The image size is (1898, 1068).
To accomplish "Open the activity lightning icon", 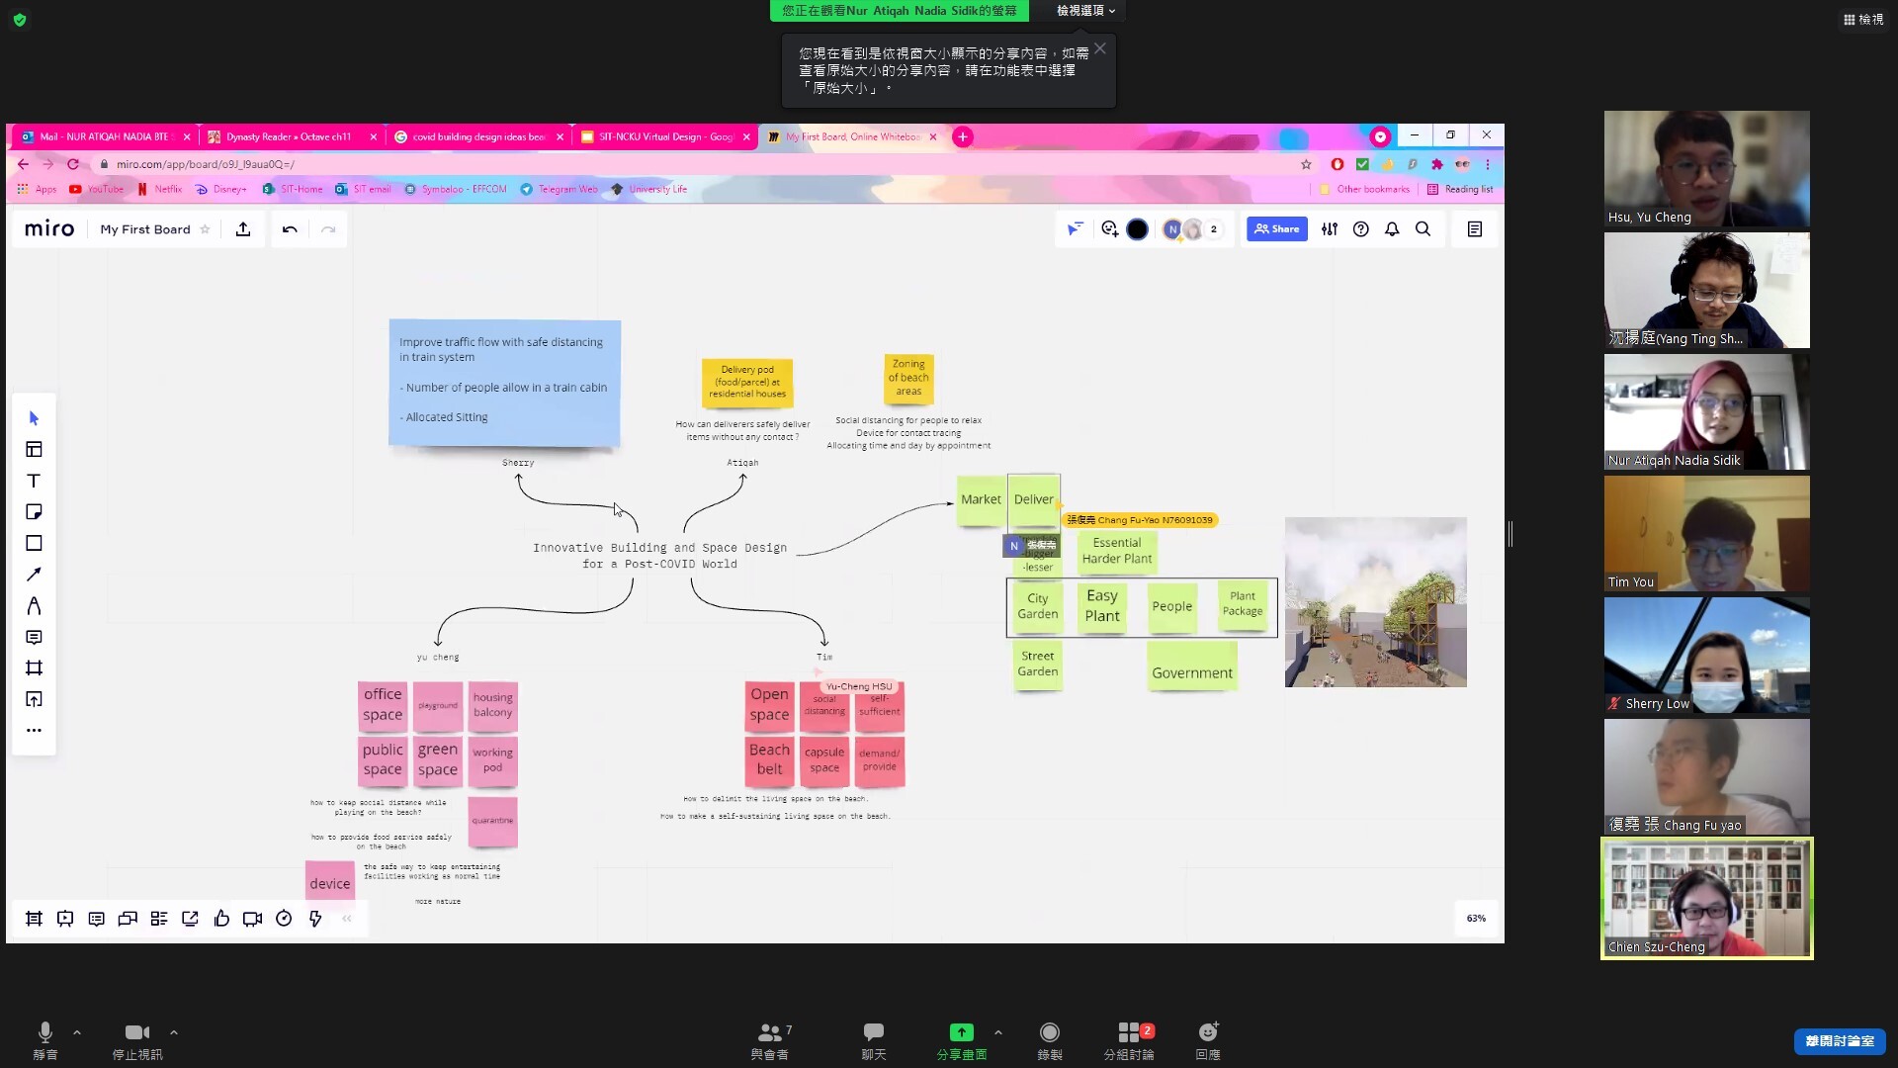I will (315, 919).
